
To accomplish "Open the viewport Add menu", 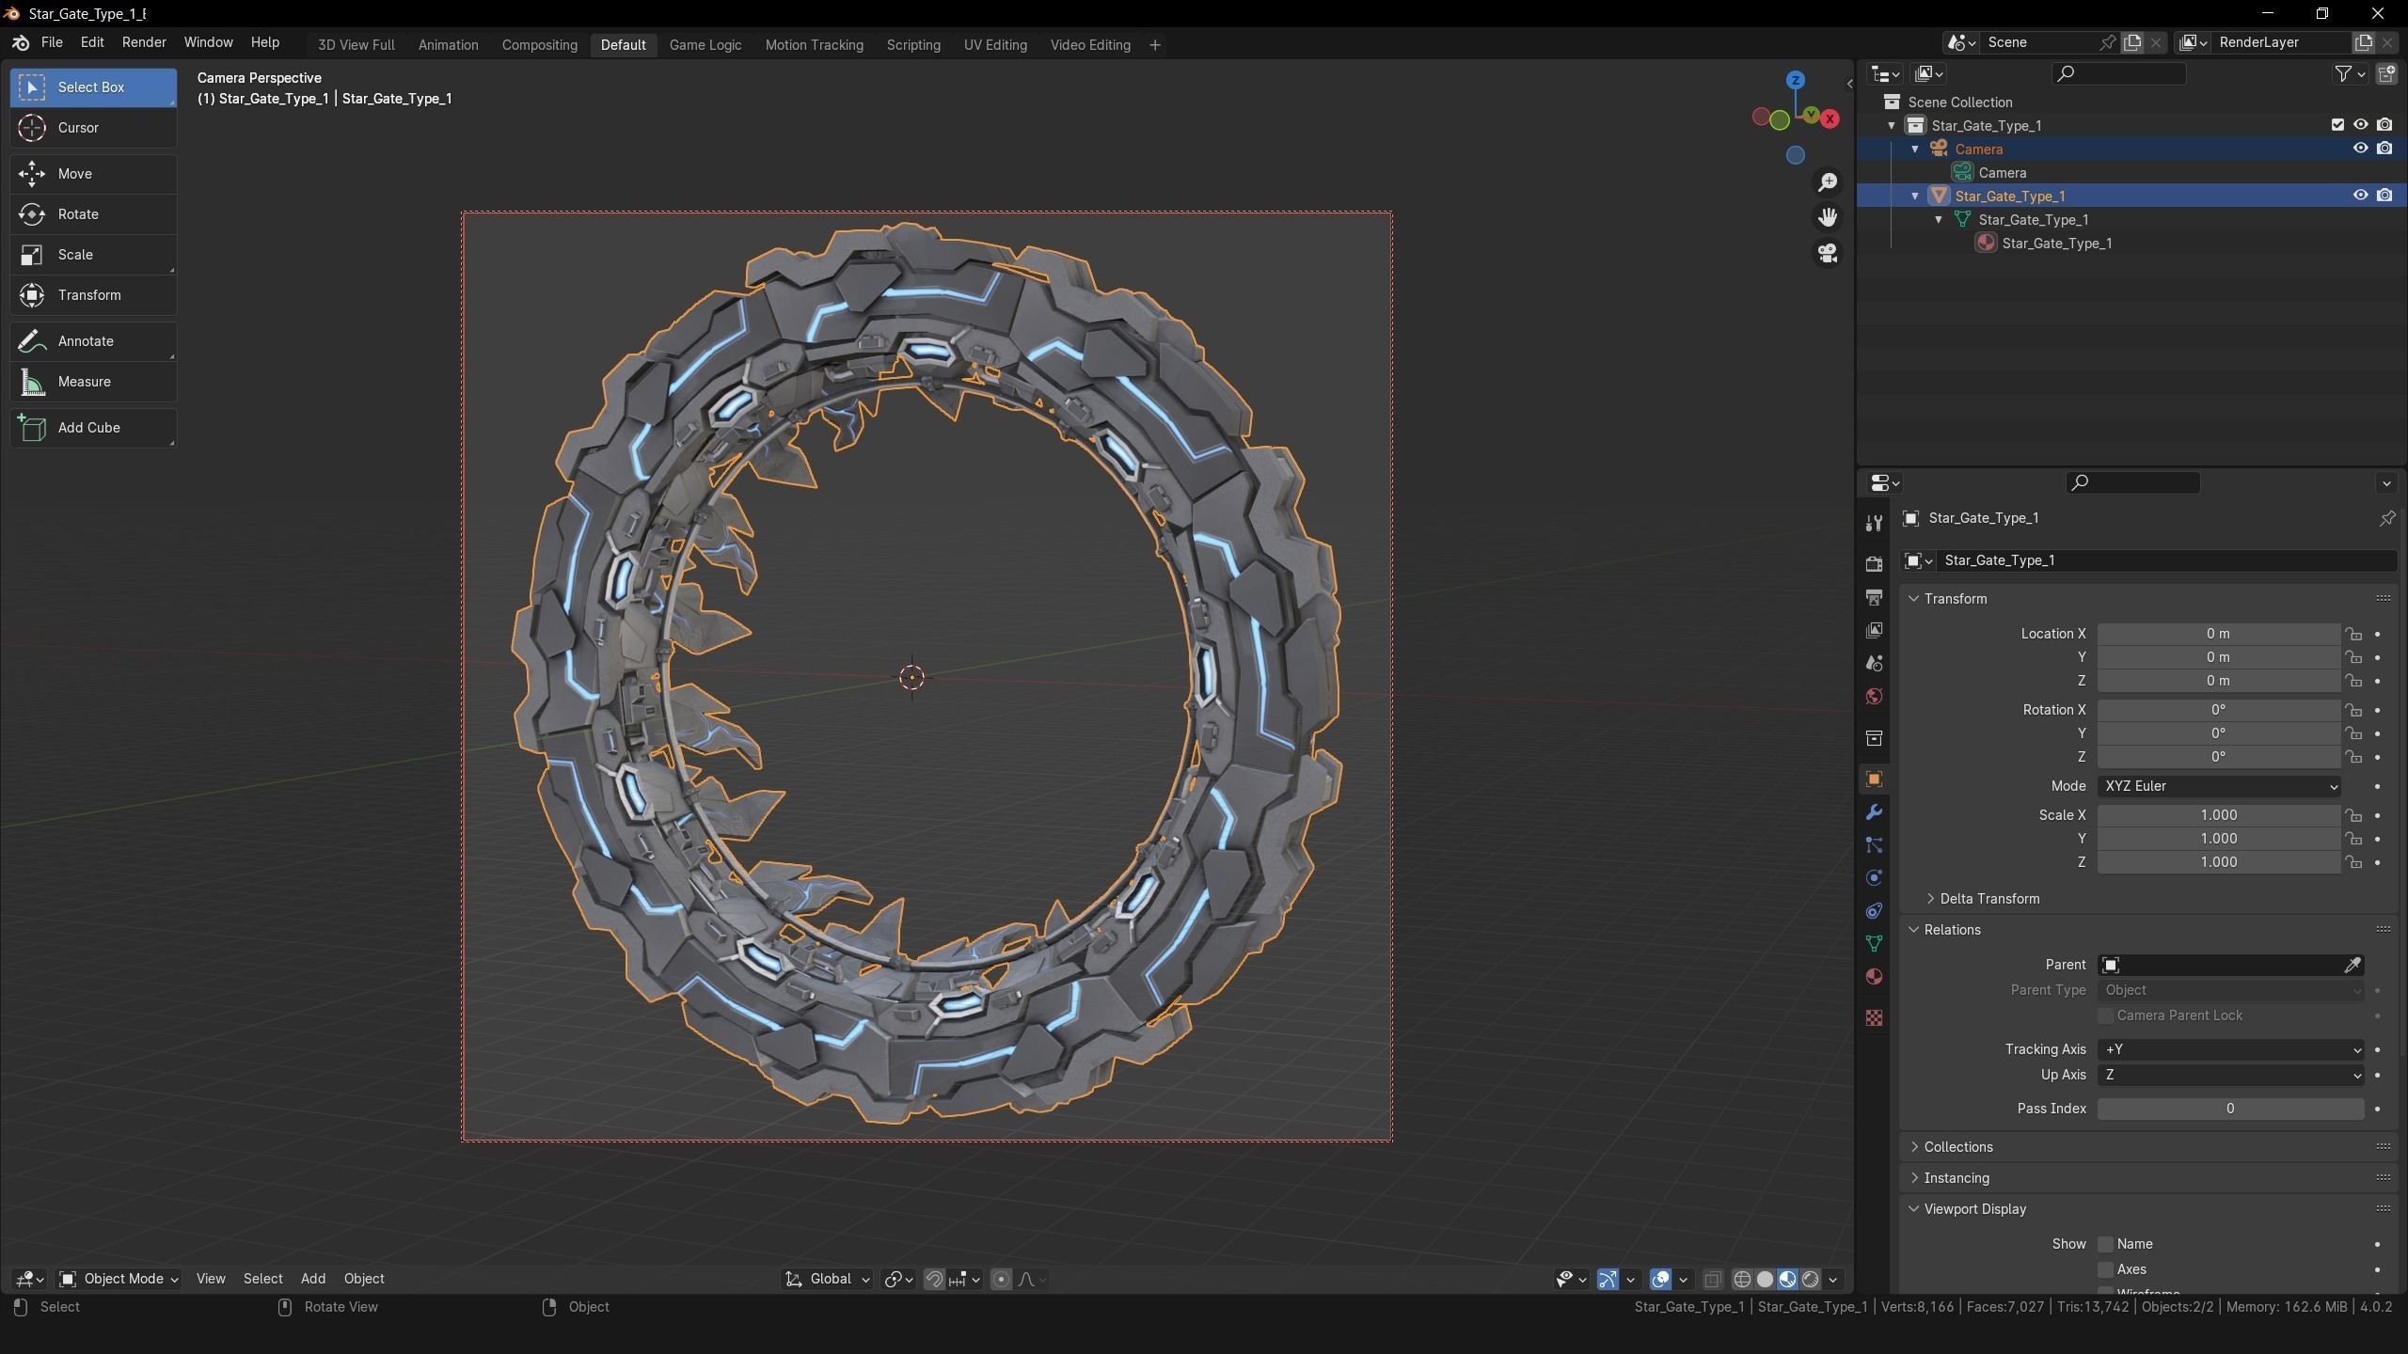I will pos(312,1279).
